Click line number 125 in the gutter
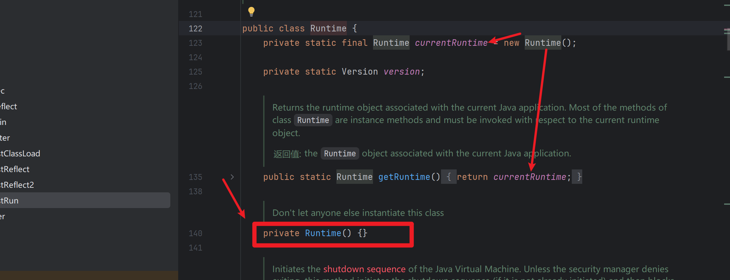Image resolution: width=730 pixels, height=280 pixels. coord(195,72)
